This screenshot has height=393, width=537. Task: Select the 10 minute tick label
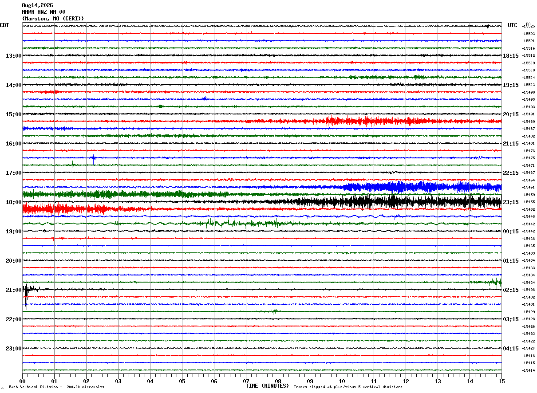pos(342,381)
